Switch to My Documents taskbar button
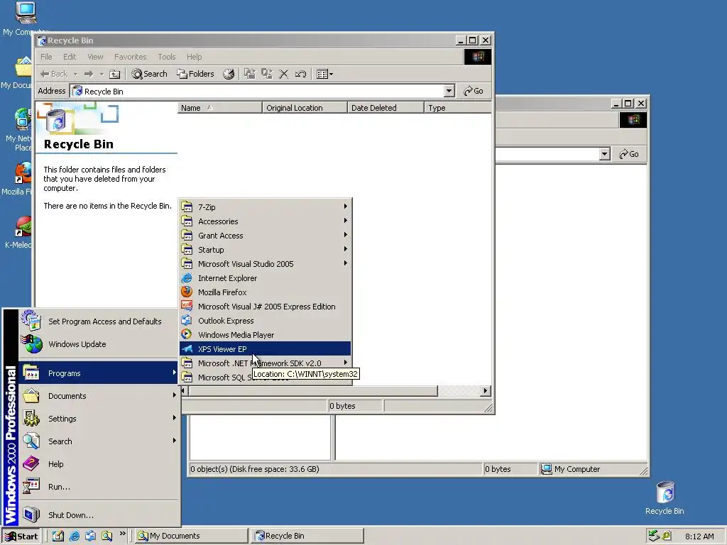The image size is (727, 545). tap(191, 536)
